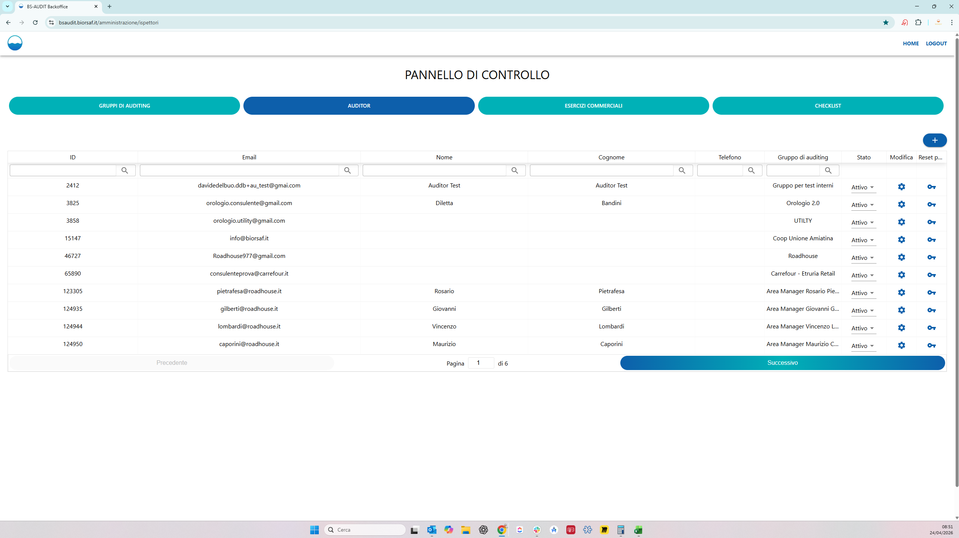The image size is (959, 538).
Task: Click the Email column search icon
Action: coord(348,170)
